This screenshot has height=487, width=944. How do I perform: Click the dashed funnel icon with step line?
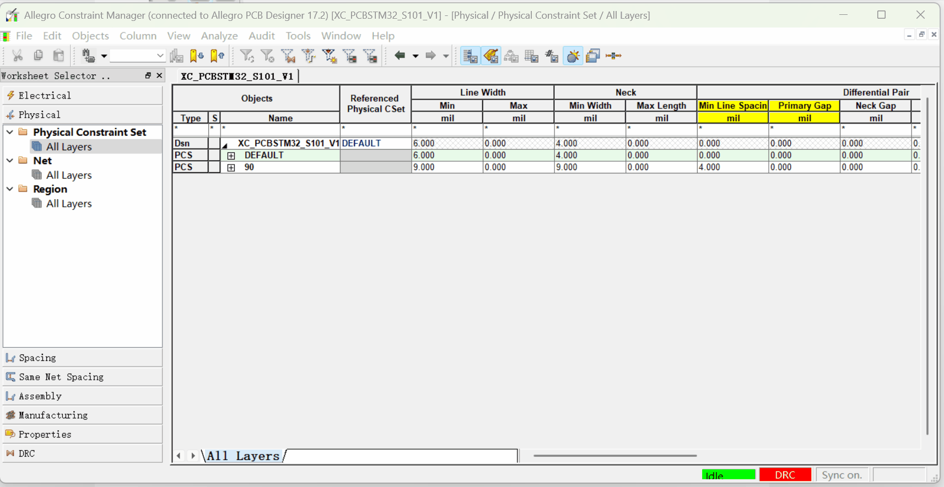[x=309, y=56]
